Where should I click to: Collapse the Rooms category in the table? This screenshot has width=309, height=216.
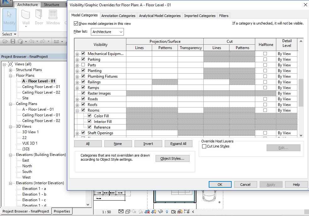click(77, 111)
